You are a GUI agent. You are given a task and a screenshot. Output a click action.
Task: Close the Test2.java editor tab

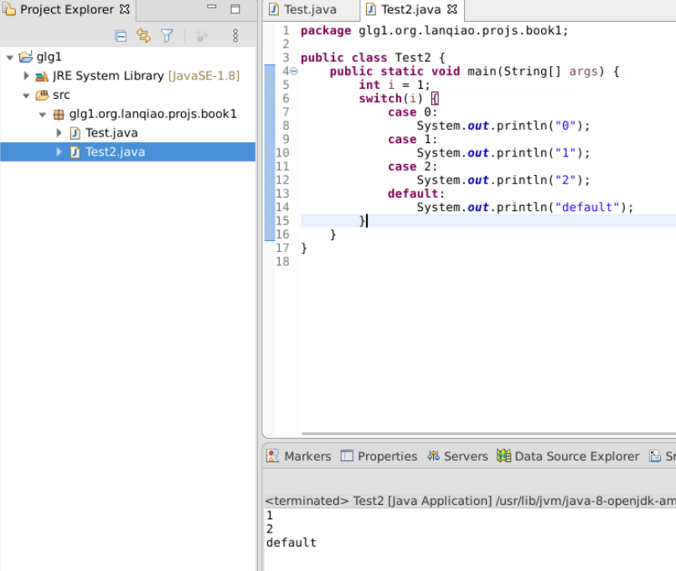pyautogui.click(x=452, y=9)
